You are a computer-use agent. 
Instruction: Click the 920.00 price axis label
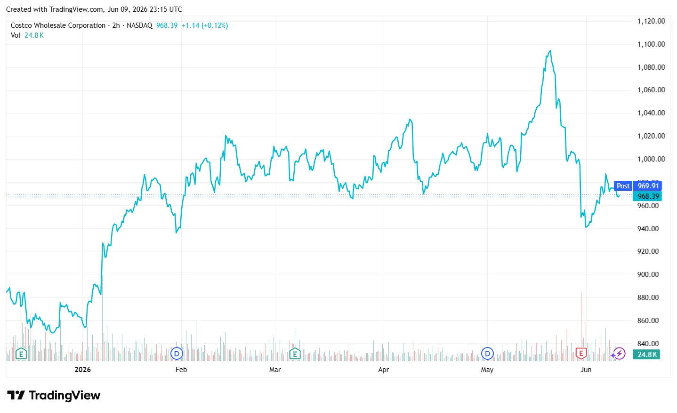tap(648, 251)
